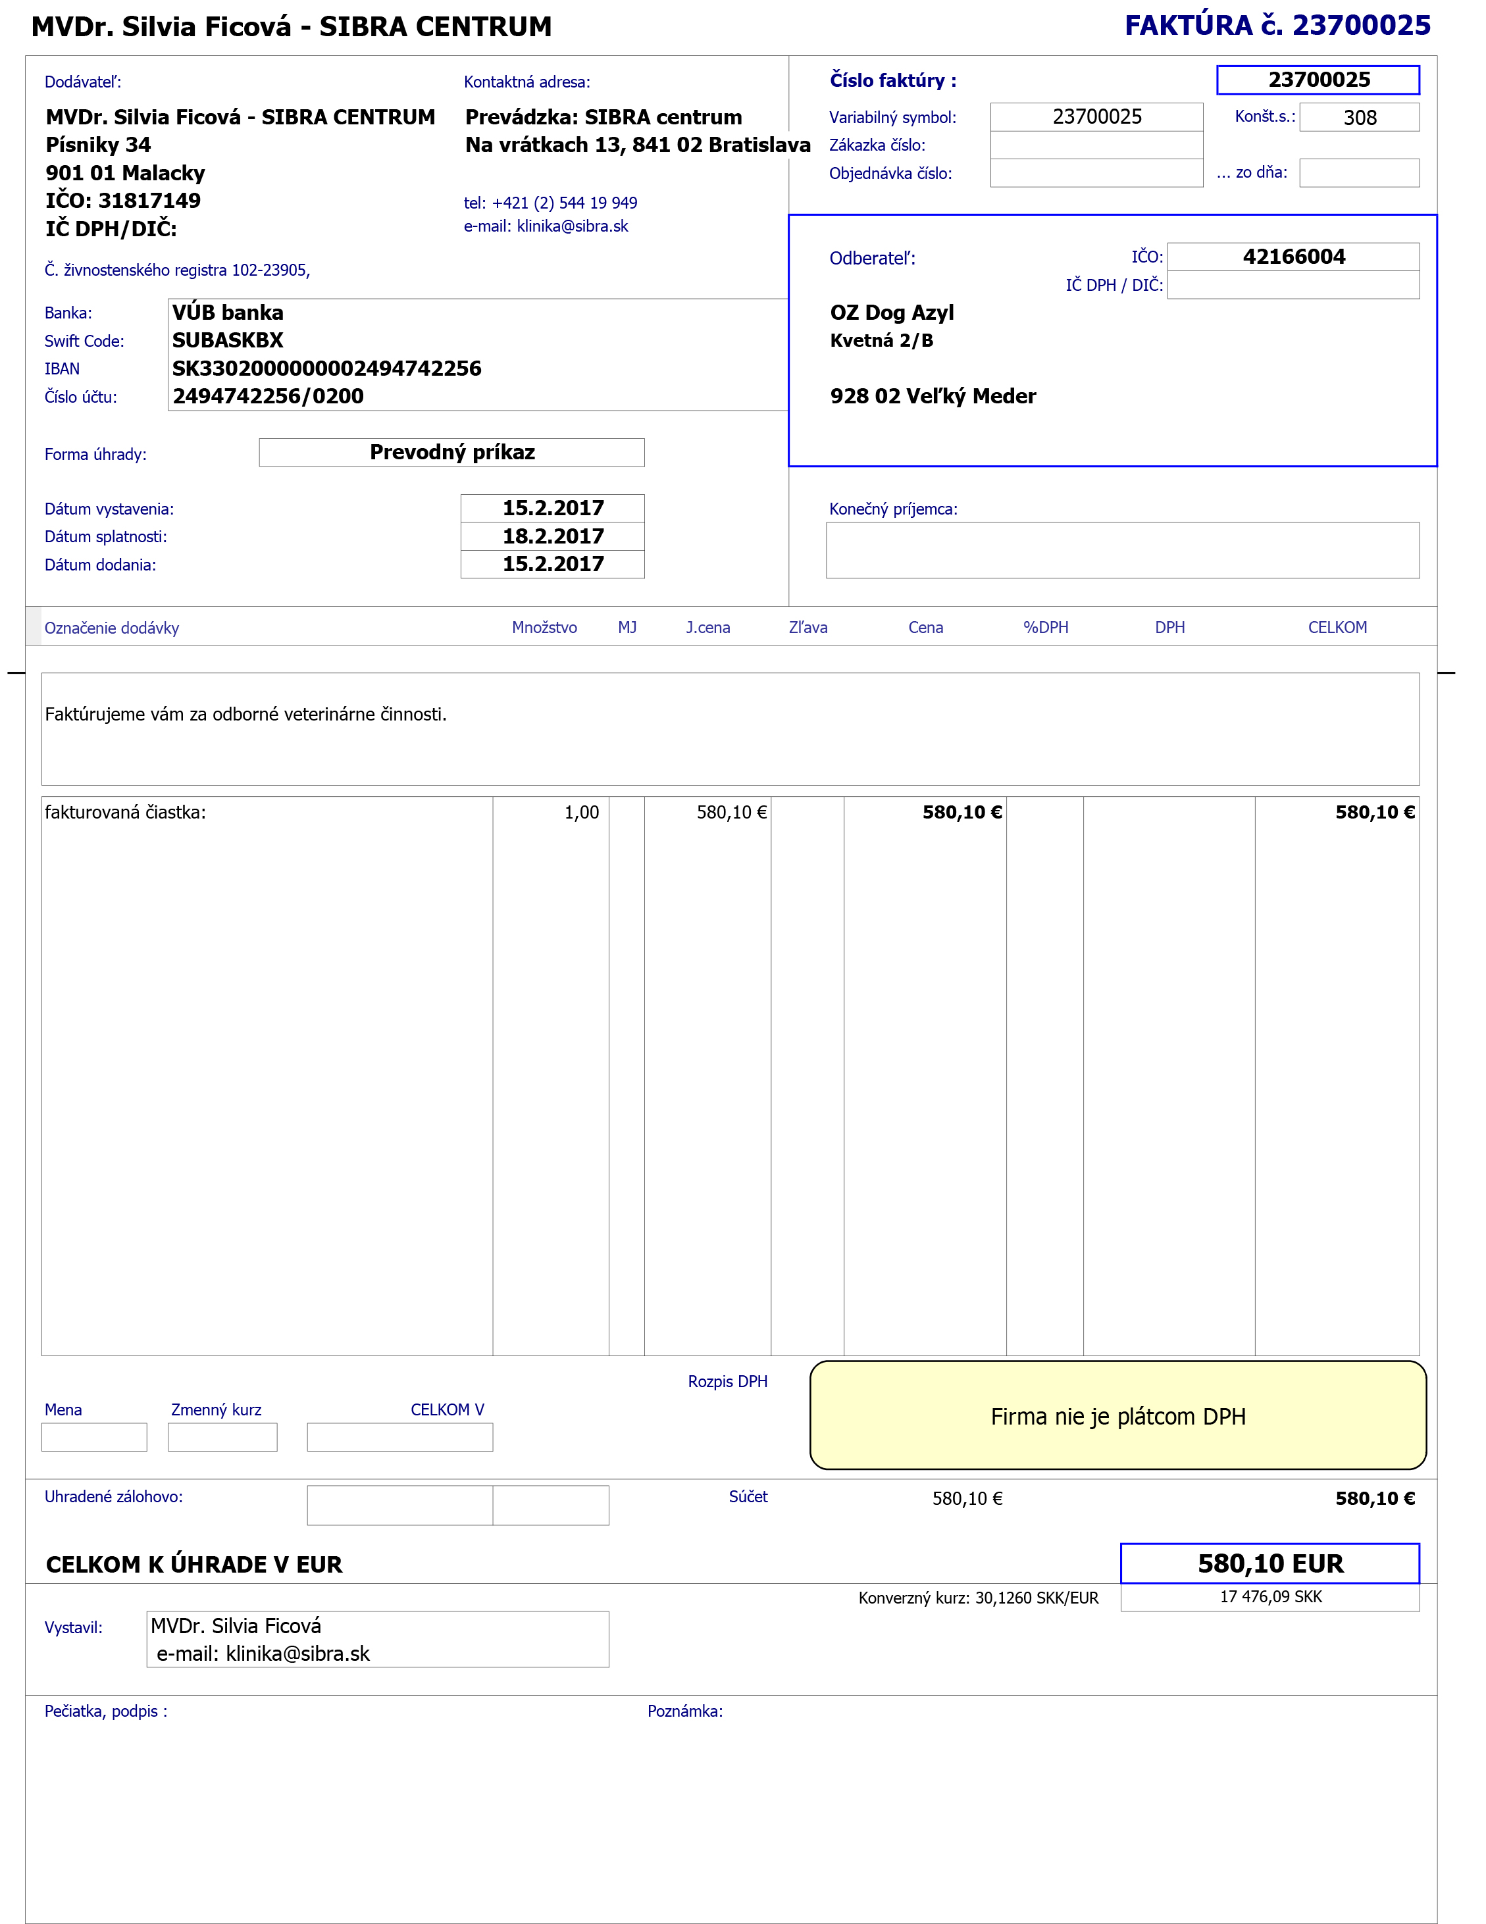Screen dimensions: 1486x1924
Task: Click the IBAN value in bank details
Action: pyautogui.click(x=327, y=368)
